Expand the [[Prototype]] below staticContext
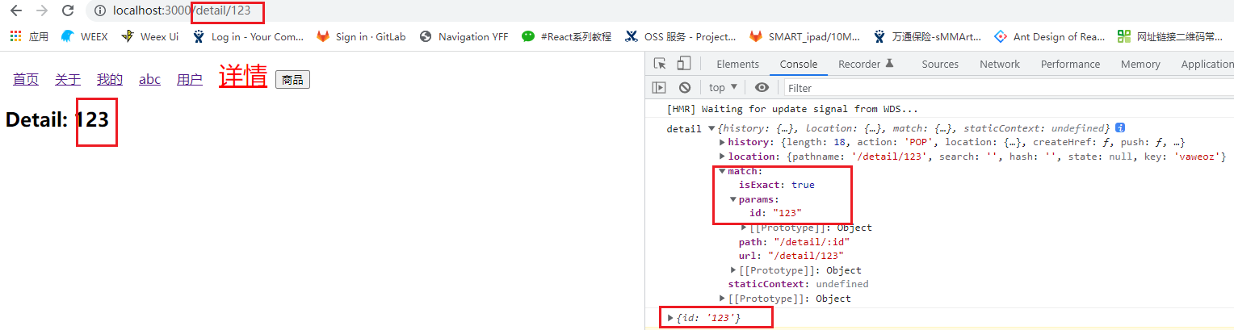Screen dimensions: 1234x330 (722, 299)
